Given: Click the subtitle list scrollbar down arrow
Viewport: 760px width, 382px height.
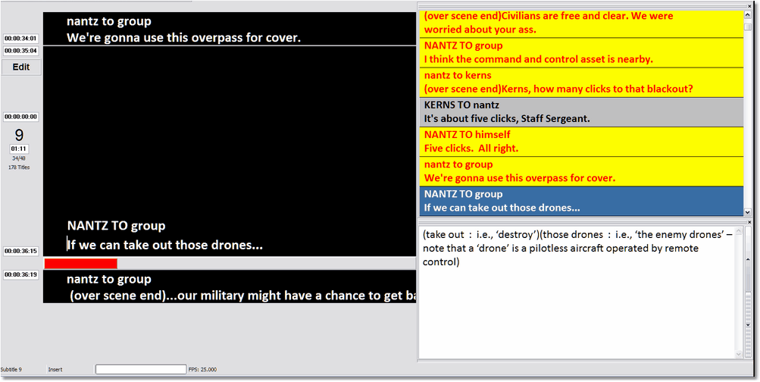Looking at the screenshot, I should pos(747,212).
